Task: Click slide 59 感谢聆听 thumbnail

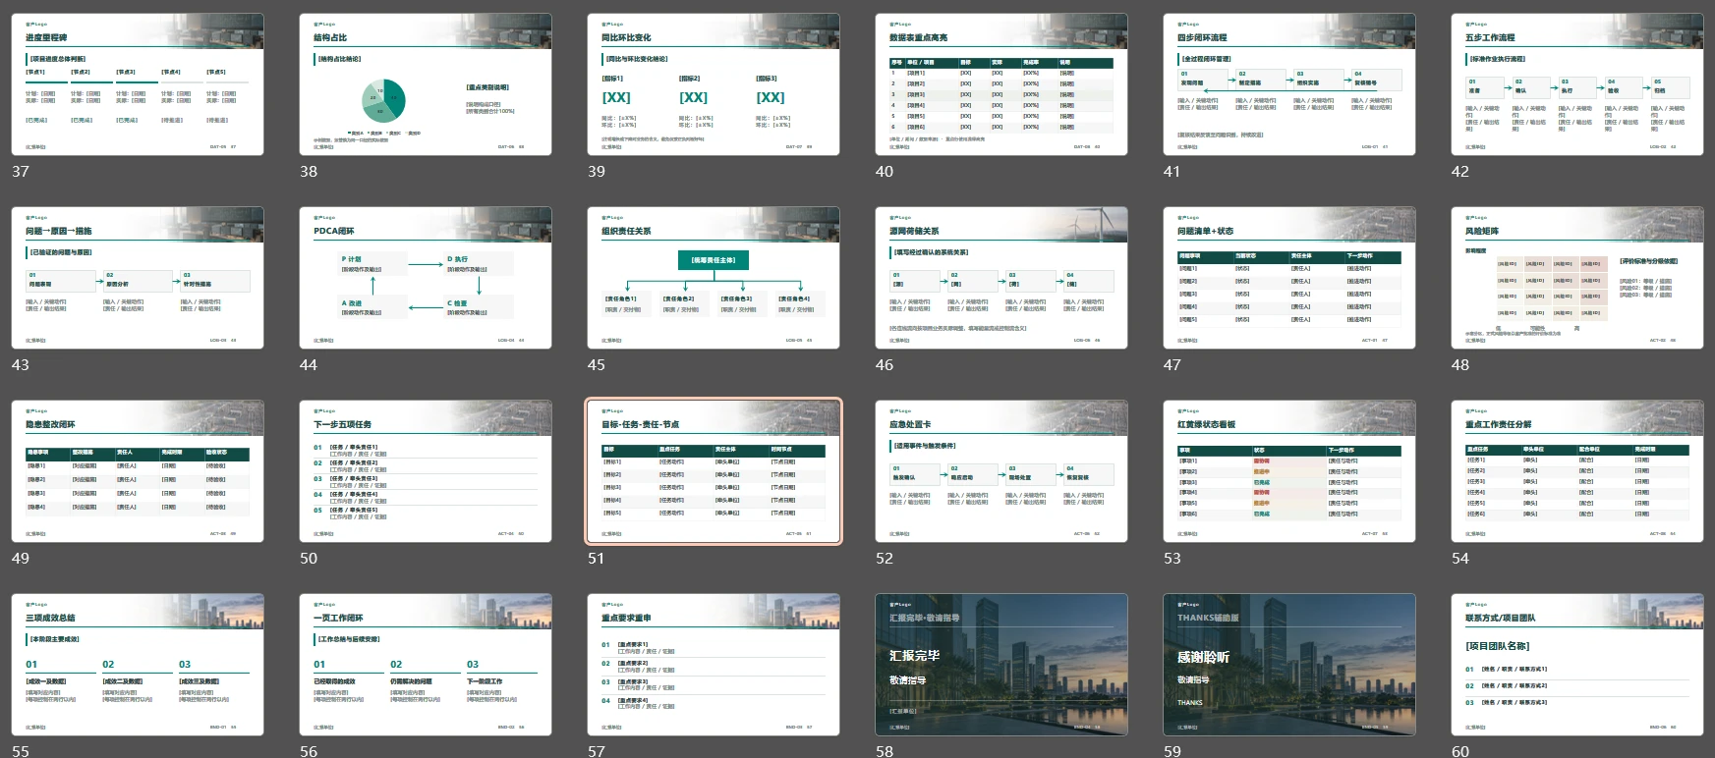Action: point(1289,665)
